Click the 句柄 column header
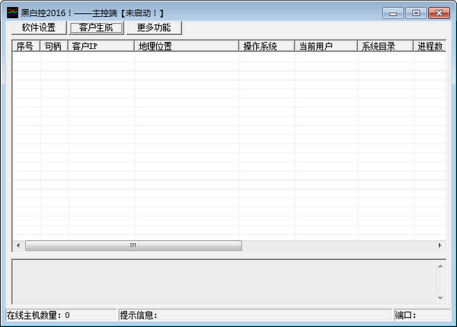The height and width of the screenshot is (327, 457). [54, 46]
